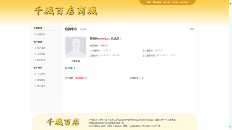Click the 上次登录时间 value 2013-10-17 11:36:55

tap(167, 55)
